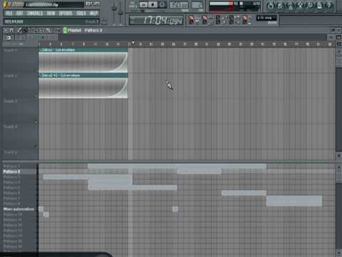Image resolution: width=342 pixels, height=257 pixels.
Task: Click first round shortcut icon in top-right panel
Action: 270,6
